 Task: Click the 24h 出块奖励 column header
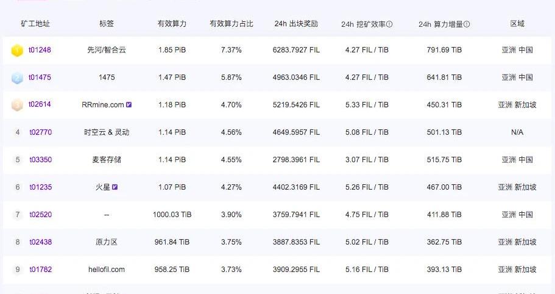pyautogui.click(x=296, y=24)
